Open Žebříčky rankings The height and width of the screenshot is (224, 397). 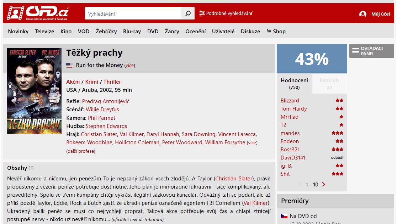click(x=106, y=31)
